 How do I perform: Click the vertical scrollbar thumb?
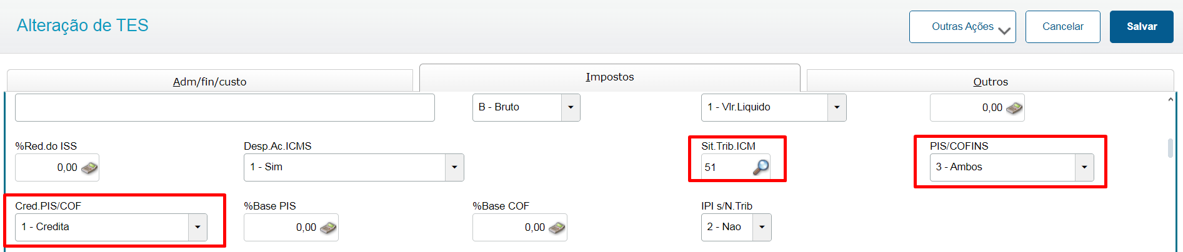click(x=1171, y=148)
